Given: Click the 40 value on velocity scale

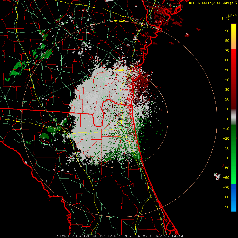Looking at the screenshot, I should click(x=227, y=80).
